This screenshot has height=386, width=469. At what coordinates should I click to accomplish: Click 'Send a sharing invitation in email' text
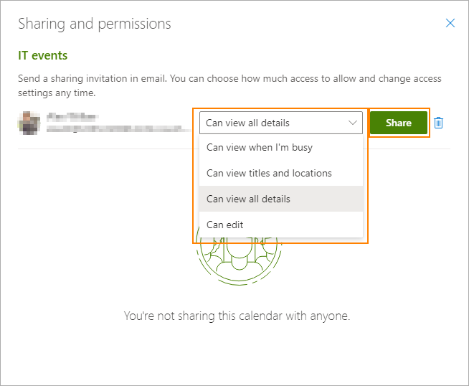coord(100,78)
